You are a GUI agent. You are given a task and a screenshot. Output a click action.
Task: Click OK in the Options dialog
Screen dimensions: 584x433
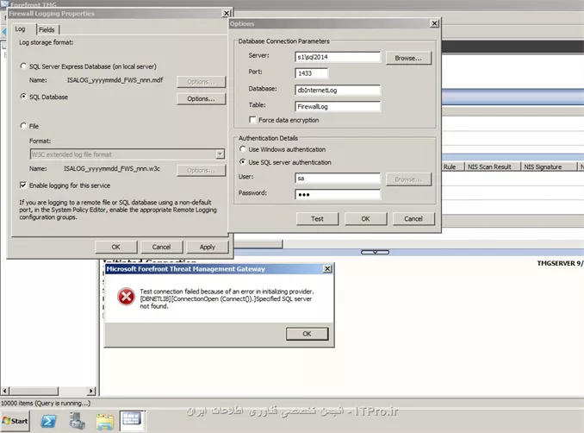coord(366,219)
